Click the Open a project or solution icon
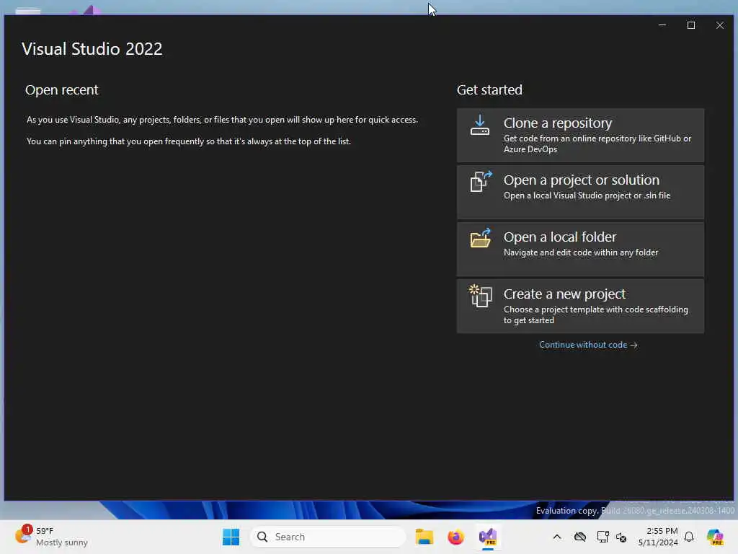The width and height of the screenshot is (738, 554). pyautogui.click(x=481, y=181)
